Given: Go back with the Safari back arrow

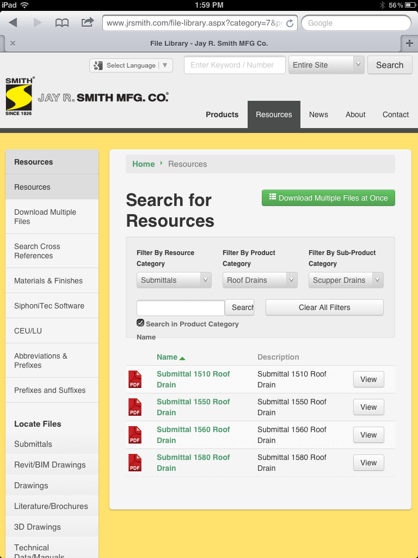Looking at the screenshot, I should pyautogui.click(x=13, y=23).
